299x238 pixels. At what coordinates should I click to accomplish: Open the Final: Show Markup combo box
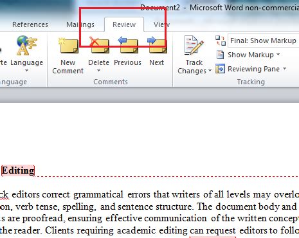pyautogui.click(x=264, y=41)
